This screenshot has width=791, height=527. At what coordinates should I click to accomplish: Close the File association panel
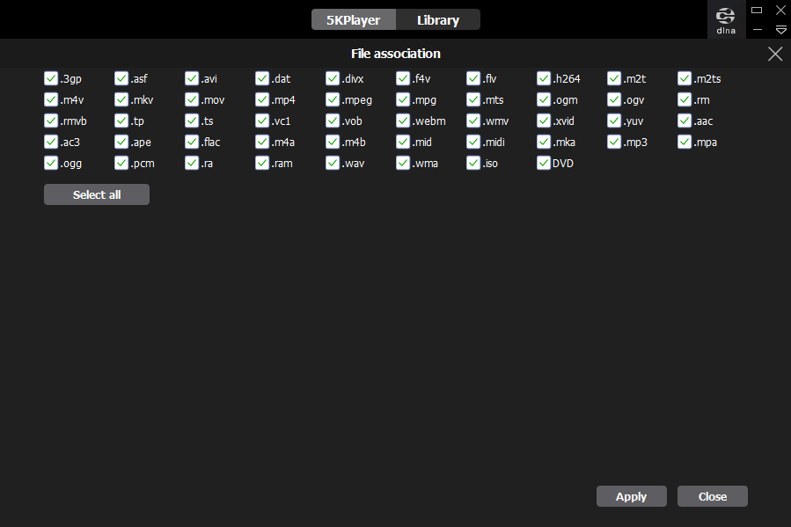coord(775,54)
